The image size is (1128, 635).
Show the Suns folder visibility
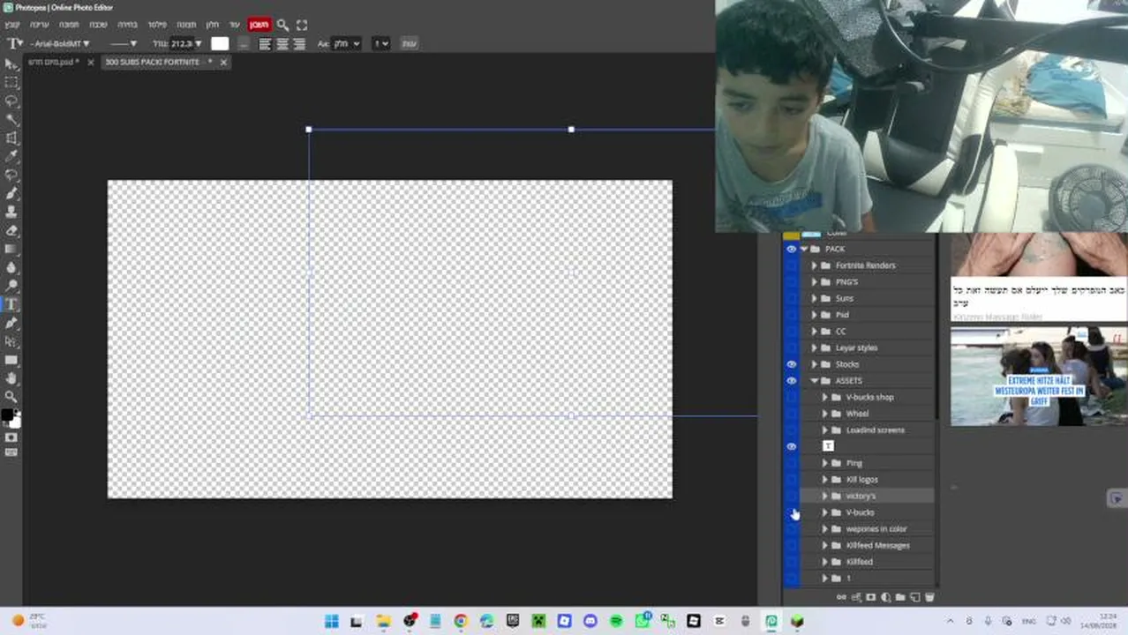point(791,298)
